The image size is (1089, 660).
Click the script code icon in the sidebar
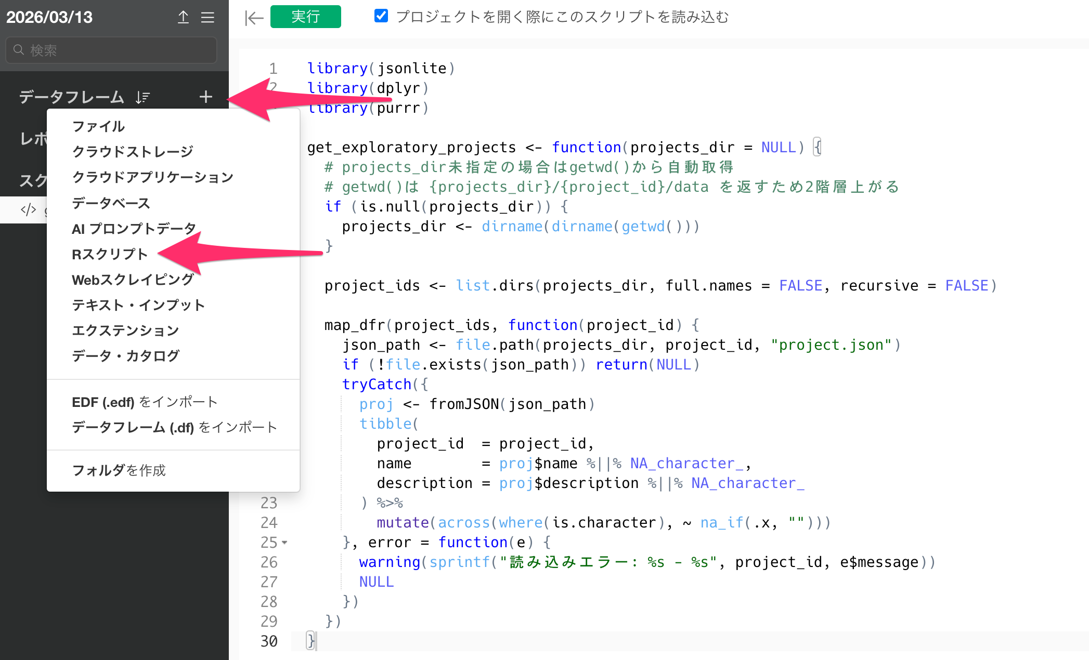[28, 210]
